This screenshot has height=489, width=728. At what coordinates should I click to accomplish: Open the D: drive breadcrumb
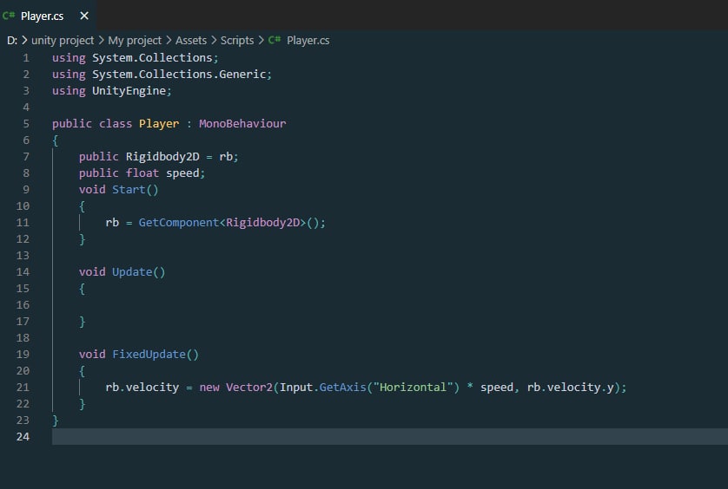[12, 40]
